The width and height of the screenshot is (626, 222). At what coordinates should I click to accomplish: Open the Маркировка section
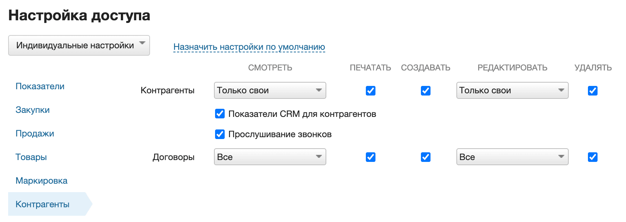[41, 180]
